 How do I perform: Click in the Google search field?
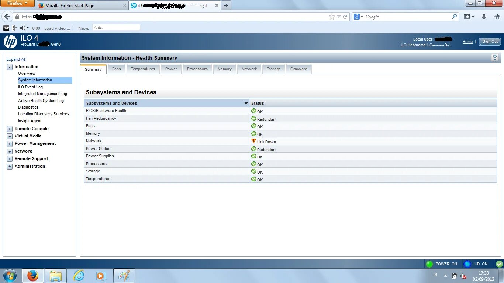tap(408, 17)
